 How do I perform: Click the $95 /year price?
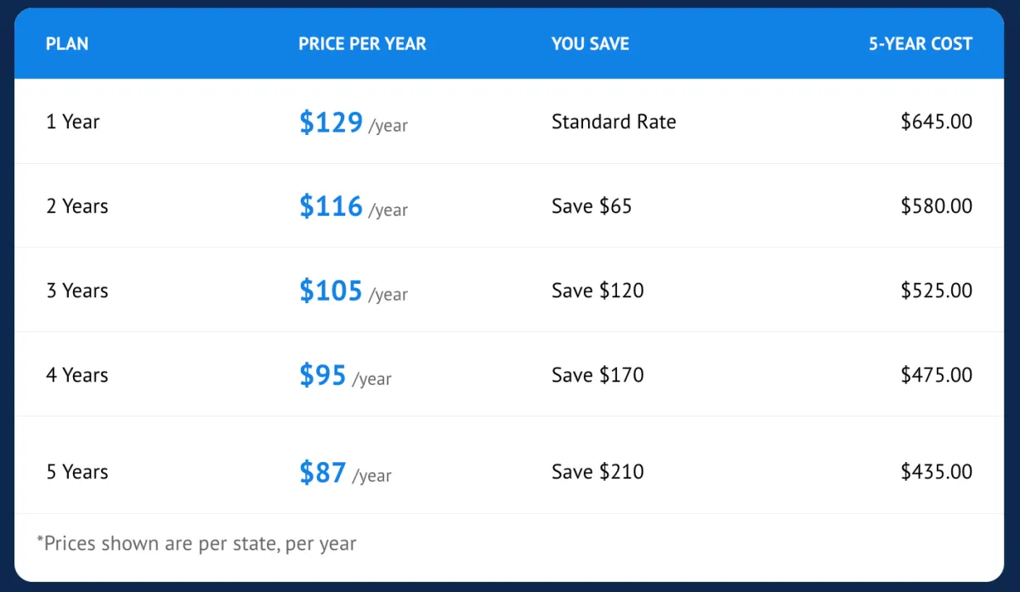click(x=345, y=375)
